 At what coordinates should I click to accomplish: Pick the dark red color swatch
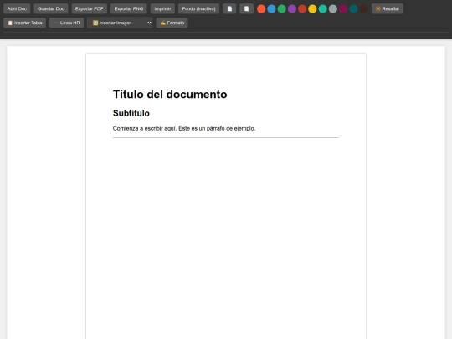(x=302, y=9)
